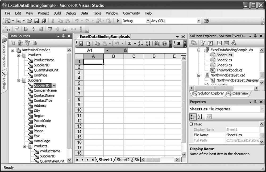Collapse nested Products node under Suppliers

coord(24,146)
